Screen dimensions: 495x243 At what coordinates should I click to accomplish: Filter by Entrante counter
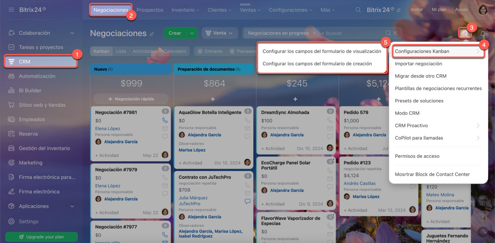pos(210,51)
